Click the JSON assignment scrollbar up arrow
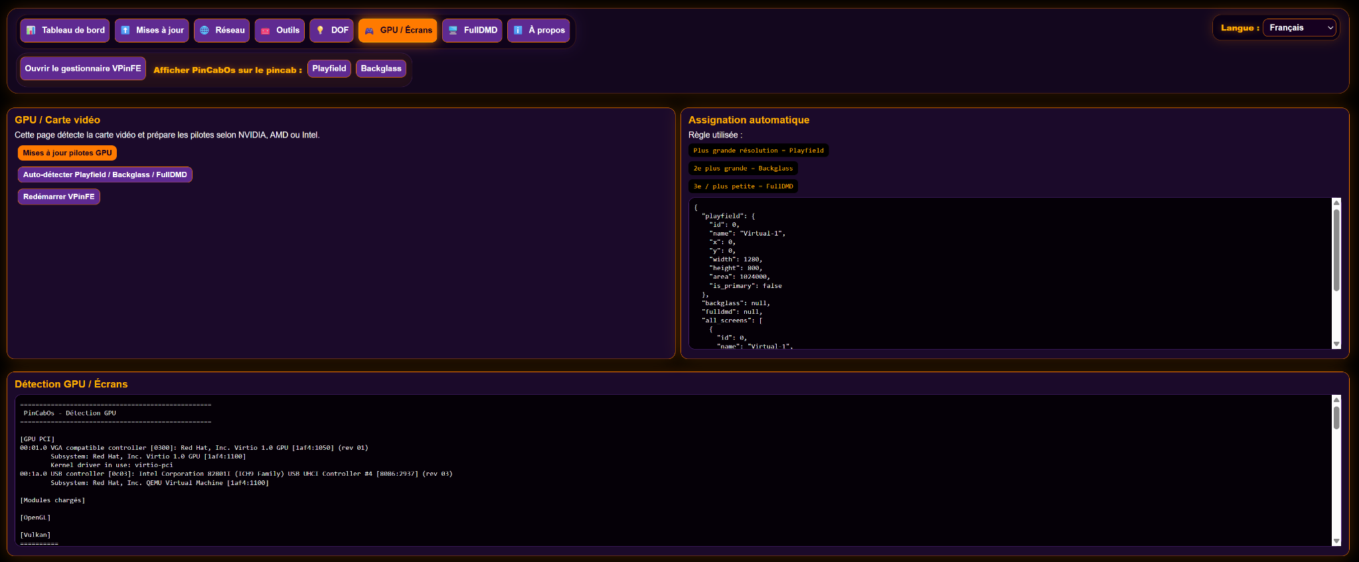The height and width of the screenshot is (562, 1359). [x=1336, y=202]
